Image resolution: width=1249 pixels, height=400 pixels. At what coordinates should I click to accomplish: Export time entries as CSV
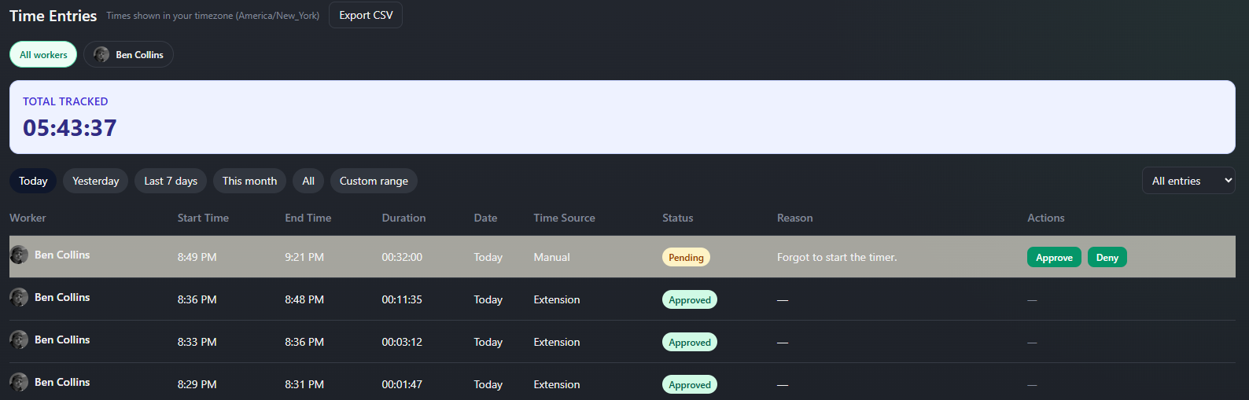tap(366, 15)
